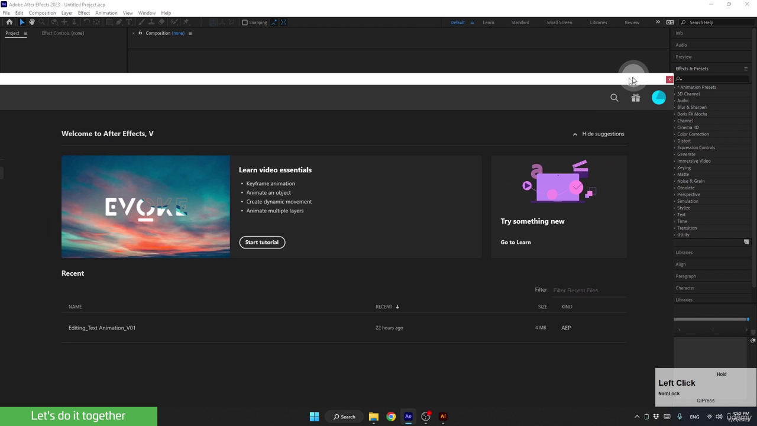The width and height of the screenshot is (757, 426).
Task: Select the Selection arrow tool
Action: tap(22, 22)
